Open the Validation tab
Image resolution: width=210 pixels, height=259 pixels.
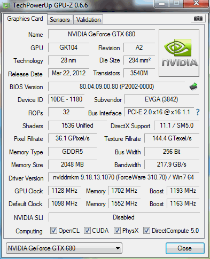pyautogui.click(x=88, y=20)
